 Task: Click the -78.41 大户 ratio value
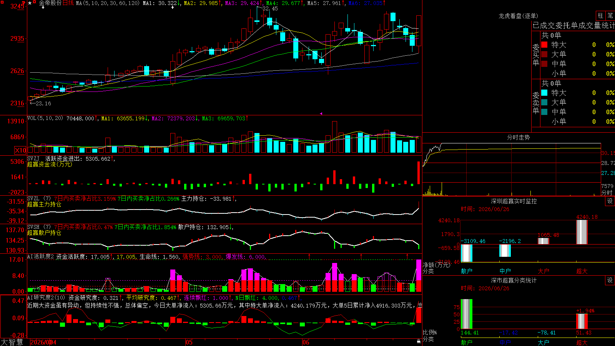click(x=547, y=333)
